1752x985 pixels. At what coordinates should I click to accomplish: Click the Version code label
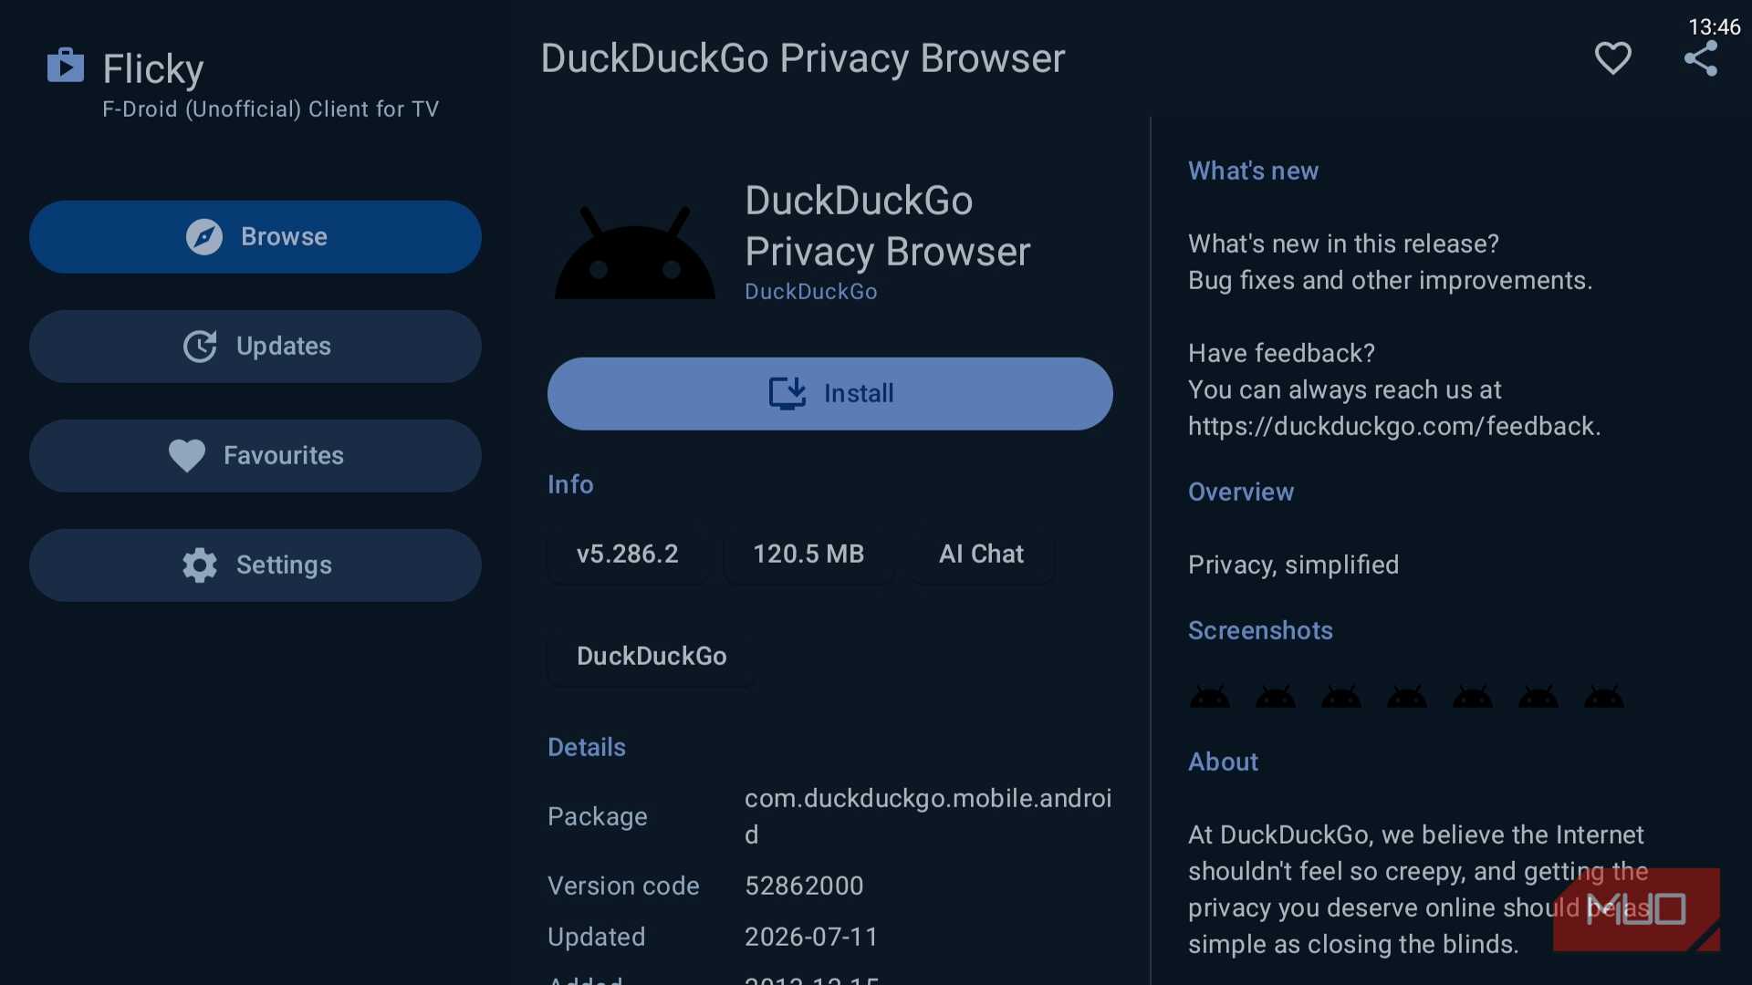point(623,886)
